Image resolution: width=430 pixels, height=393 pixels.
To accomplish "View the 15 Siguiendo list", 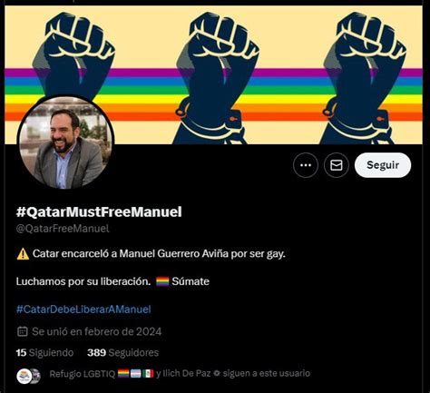I will 44,352.
